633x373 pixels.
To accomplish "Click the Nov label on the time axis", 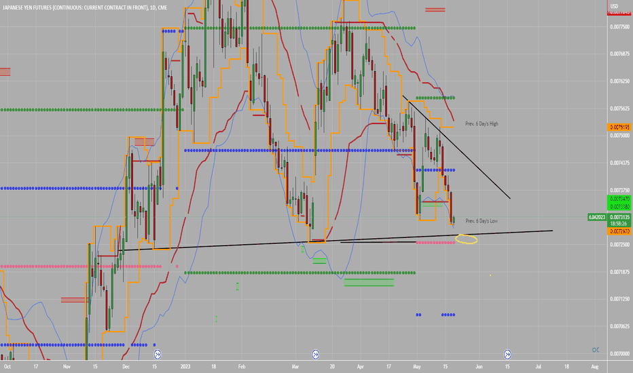I will coord(67,366).
